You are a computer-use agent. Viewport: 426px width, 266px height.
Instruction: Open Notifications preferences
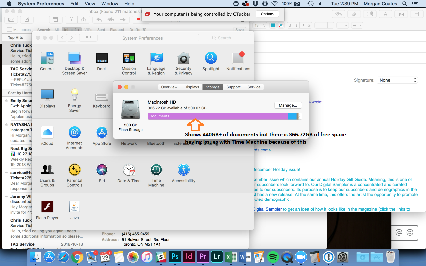coord(238,62)
